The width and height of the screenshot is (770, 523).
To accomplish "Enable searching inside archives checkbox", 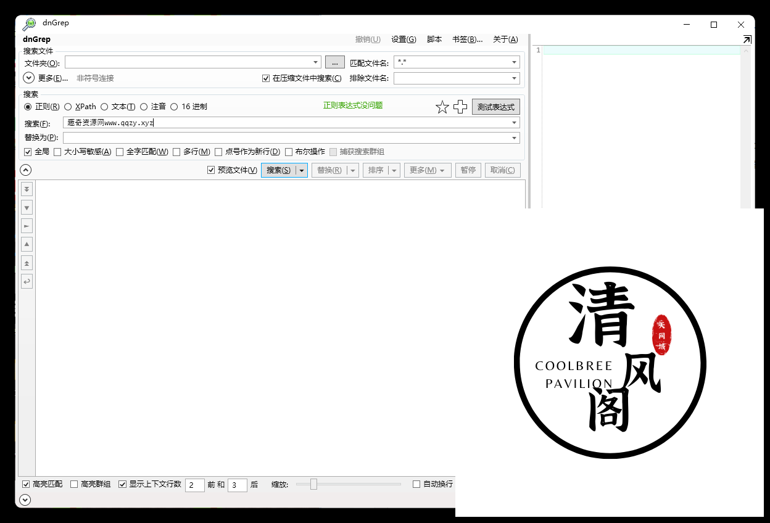I will click(266, 78).
